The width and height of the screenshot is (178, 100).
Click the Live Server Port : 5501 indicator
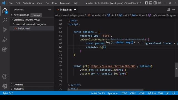pos(155,93)
